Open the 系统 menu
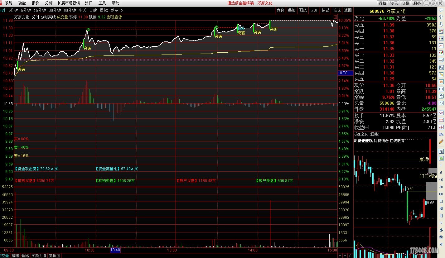This screenshot has height=258, width=445. 9,3
